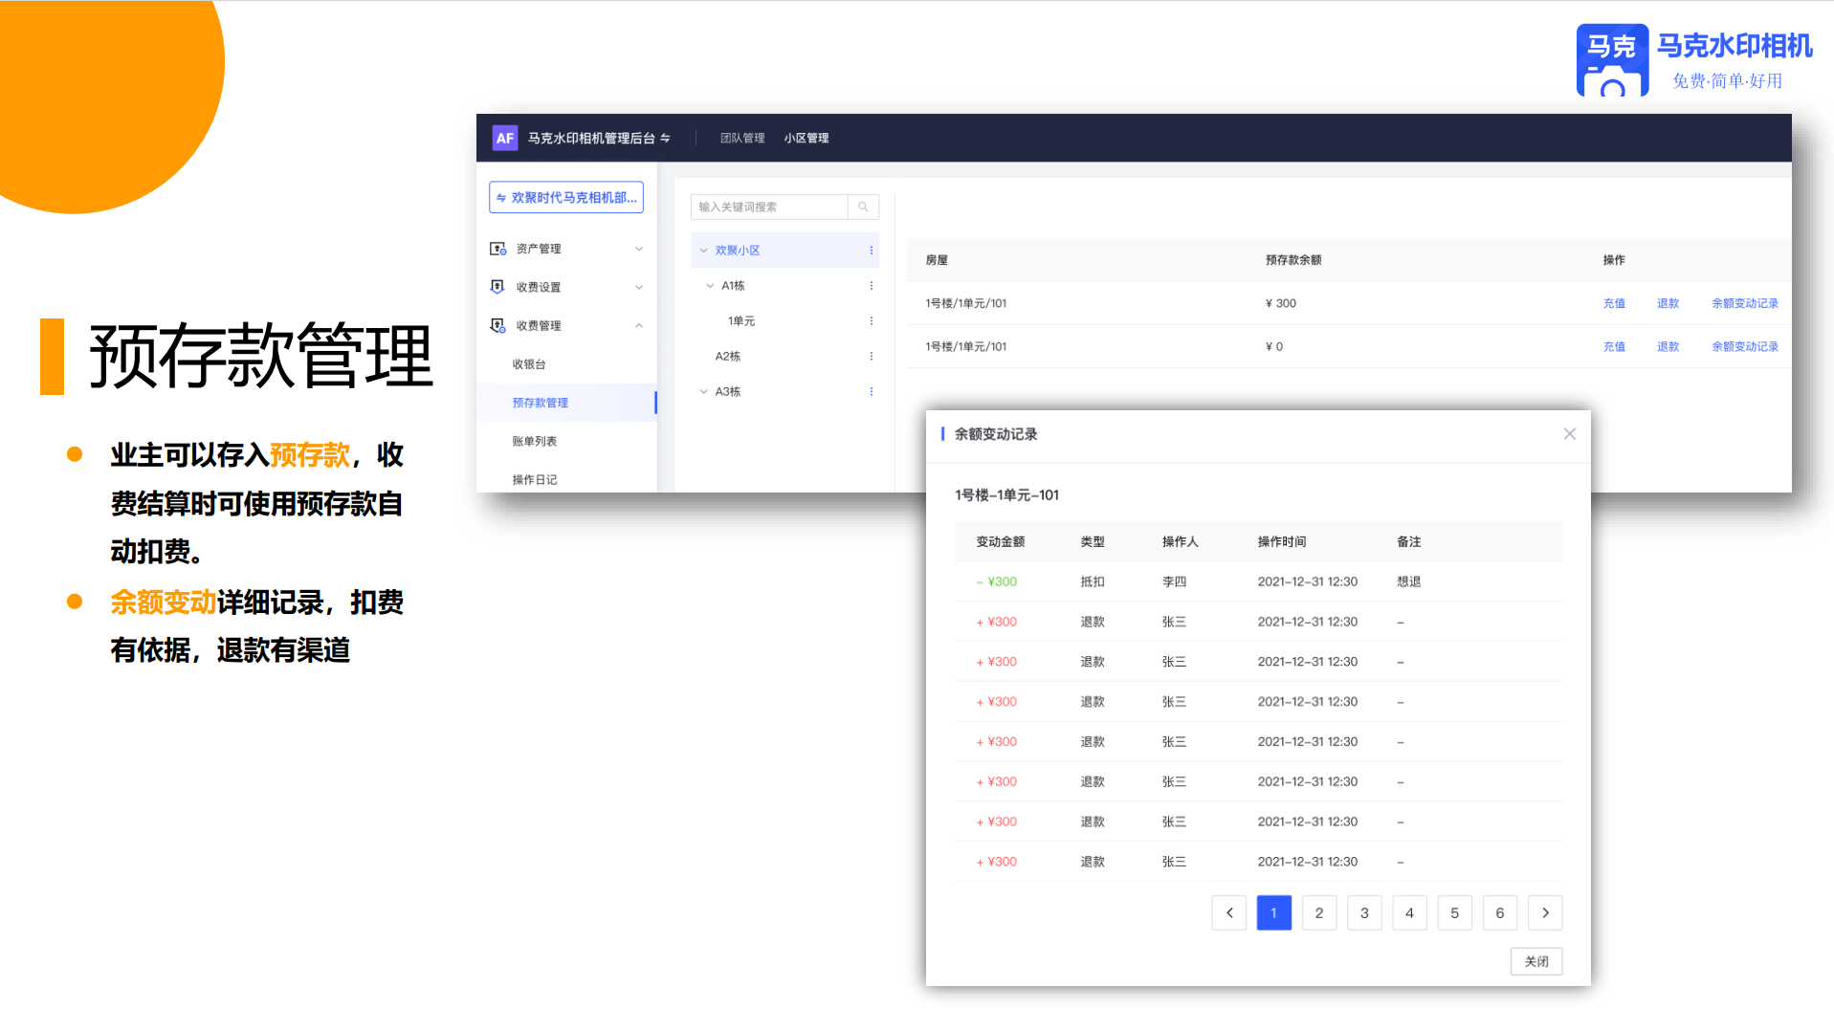
Task: Collapse the 欢聚小区 tree node arrow
Action: [704, 251]
